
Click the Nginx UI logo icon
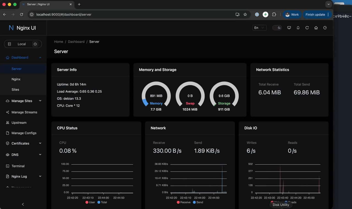11,28
